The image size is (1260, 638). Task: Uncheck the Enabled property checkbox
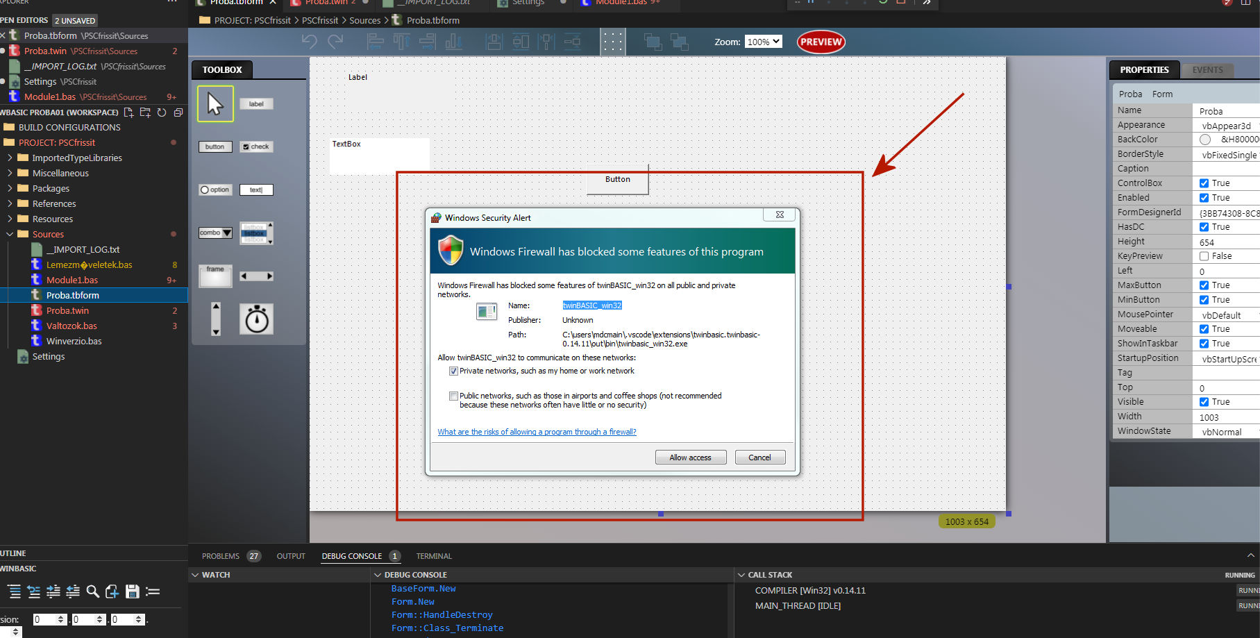pos(1205,197)
